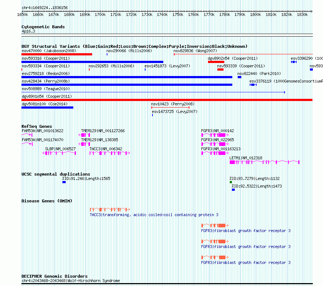This screenshot has width=323, height=286.
Task: Click the Cytogenetic Bands track title
Action: pos(43,27)
